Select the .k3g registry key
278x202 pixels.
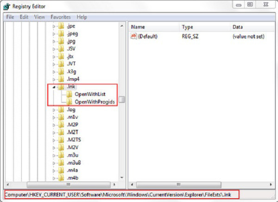(x=71, y=71)
